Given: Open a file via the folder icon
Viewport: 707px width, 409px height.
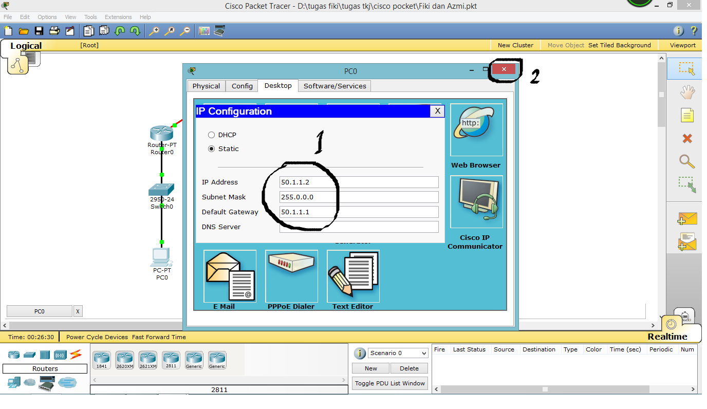Looking at the screenshot, I should click(x=23, y=31).
